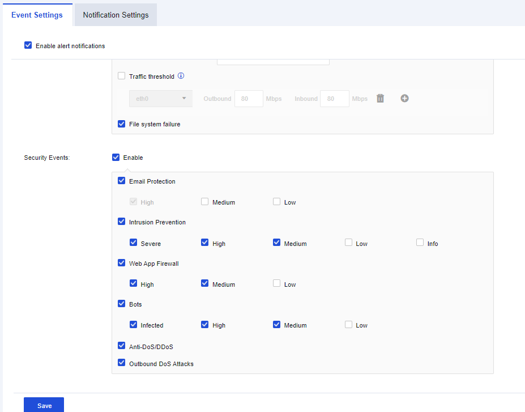Viewport: 525px width, 412px height.
Task: Click the Inbound Mbps input field
Action: click(334, 99)
